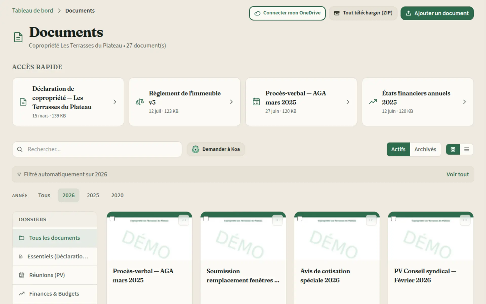This screenshot has height=304, width=486.
Task: Click the 'Filtré automatiquement sur 2026' text
Action: coord(66,175)
